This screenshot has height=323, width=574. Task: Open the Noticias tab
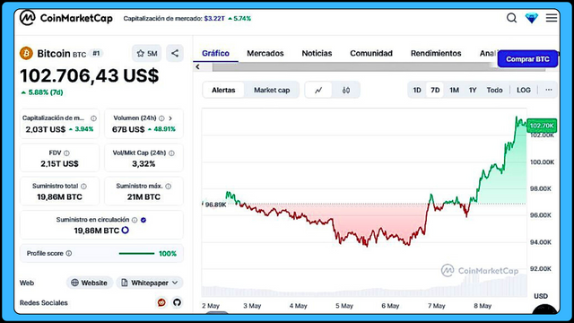(x=317, y=54)
